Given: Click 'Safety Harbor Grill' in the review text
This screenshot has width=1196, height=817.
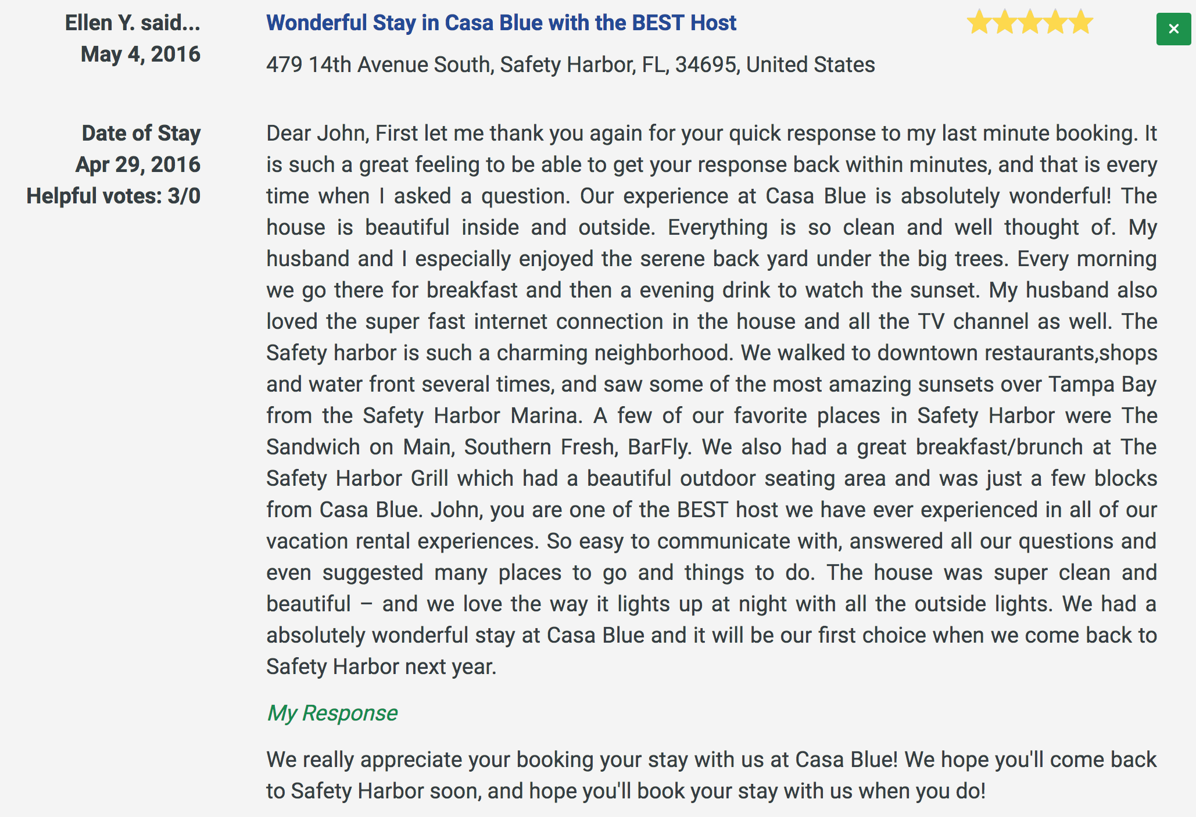Looking at the screenshot, I should click(x=357, y=478).
